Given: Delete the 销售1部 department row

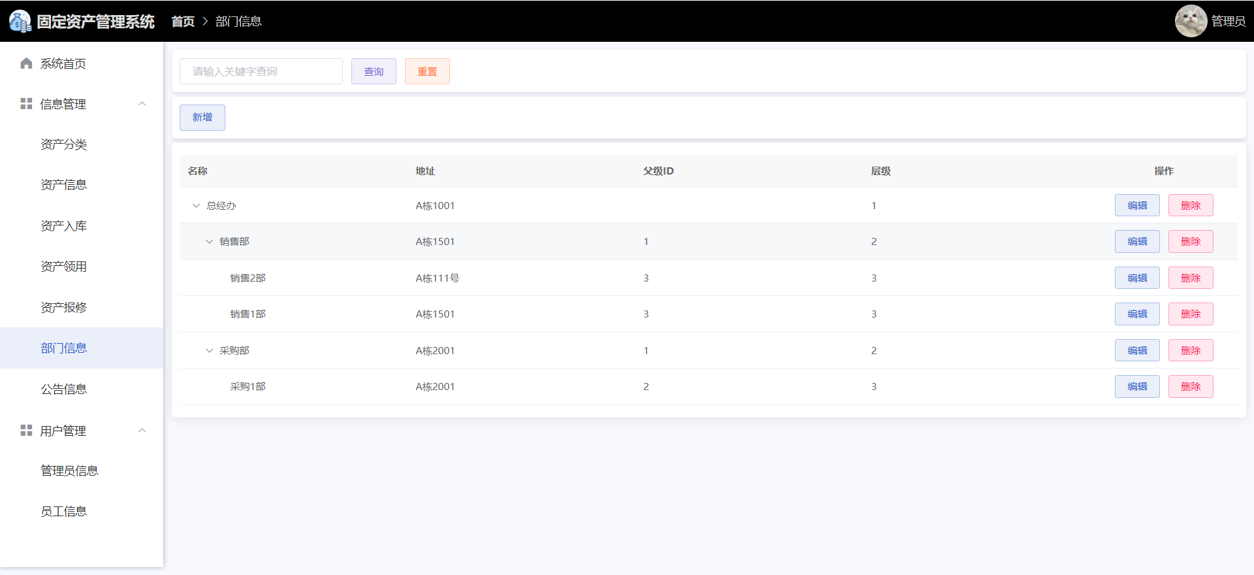Looking at the screenshot, I should coord(1191,314).
